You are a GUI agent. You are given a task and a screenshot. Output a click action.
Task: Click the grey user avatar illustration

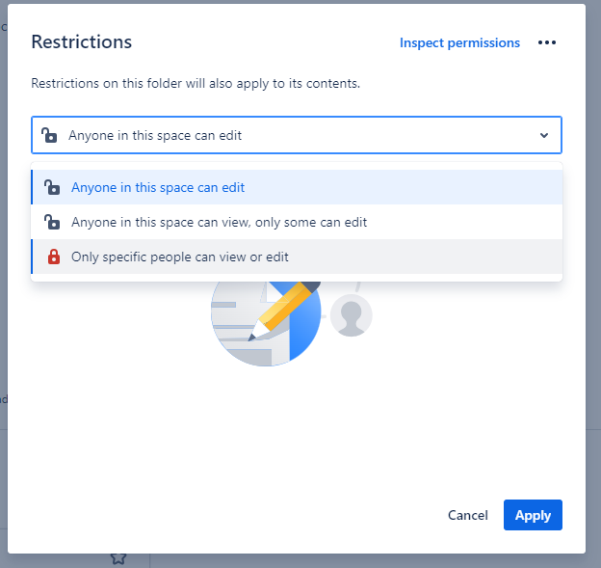click(351, 316)
